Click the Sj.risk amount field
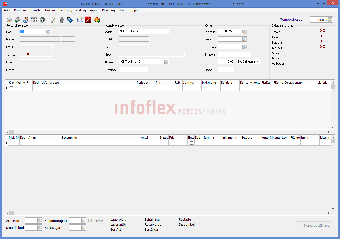This screenshot has height=239, width=340. [226, 62]
